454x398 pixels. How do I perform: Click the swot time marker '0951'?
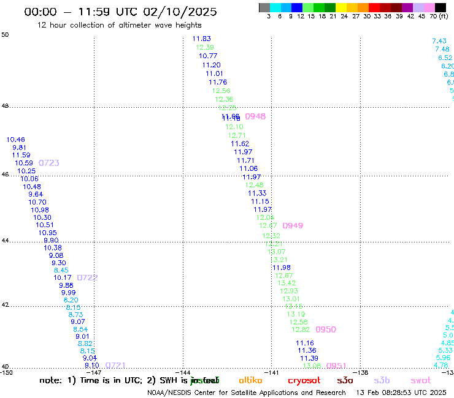pos(336,366)
